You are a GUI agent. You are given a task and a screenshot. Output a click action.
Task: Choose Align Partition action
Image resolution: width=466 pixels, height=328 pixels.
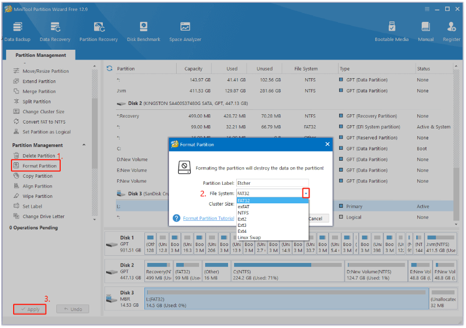[x=33, y=186]
